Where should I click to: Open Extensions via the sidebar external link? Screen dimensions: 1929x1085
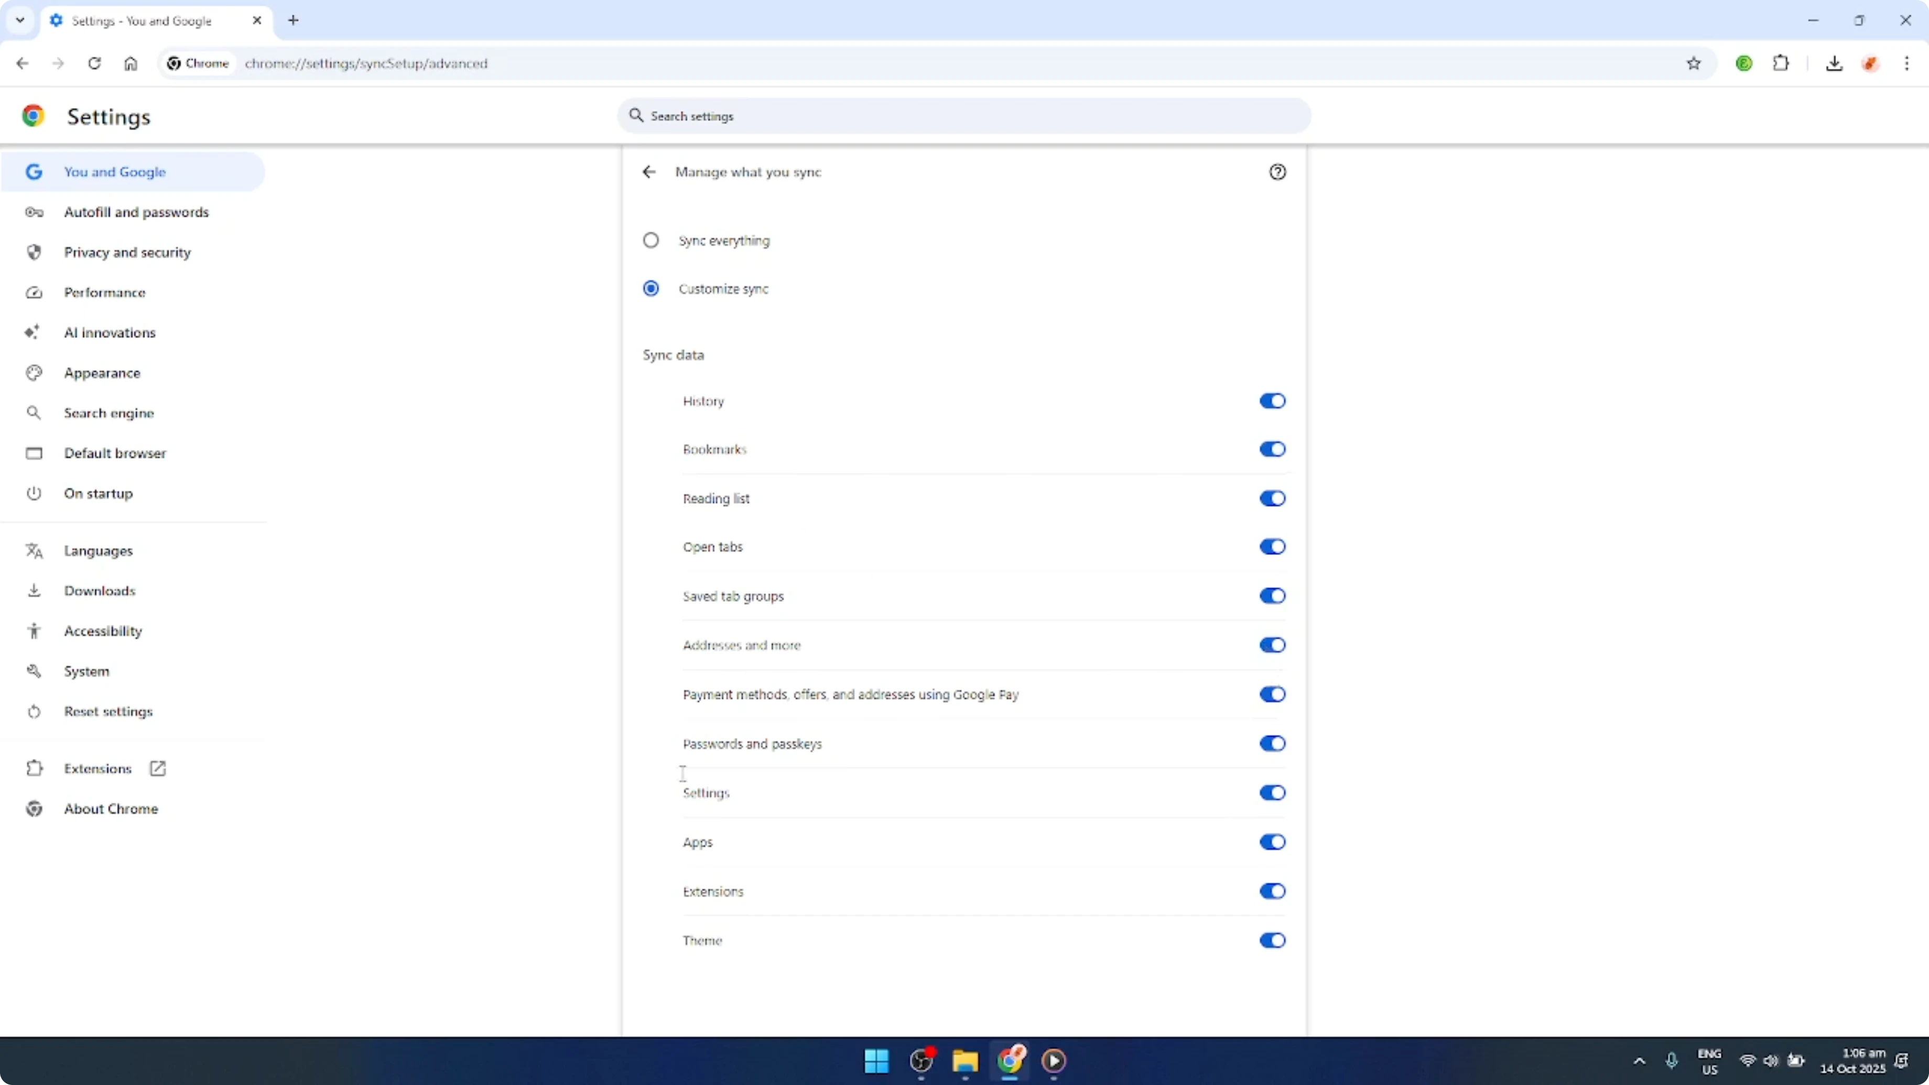tap(157, 768)
